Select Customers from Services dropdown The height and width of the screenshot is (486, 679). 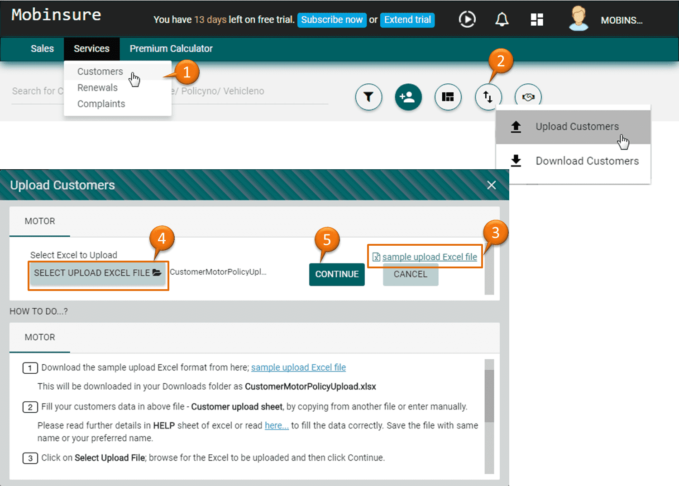pos(100,71)
